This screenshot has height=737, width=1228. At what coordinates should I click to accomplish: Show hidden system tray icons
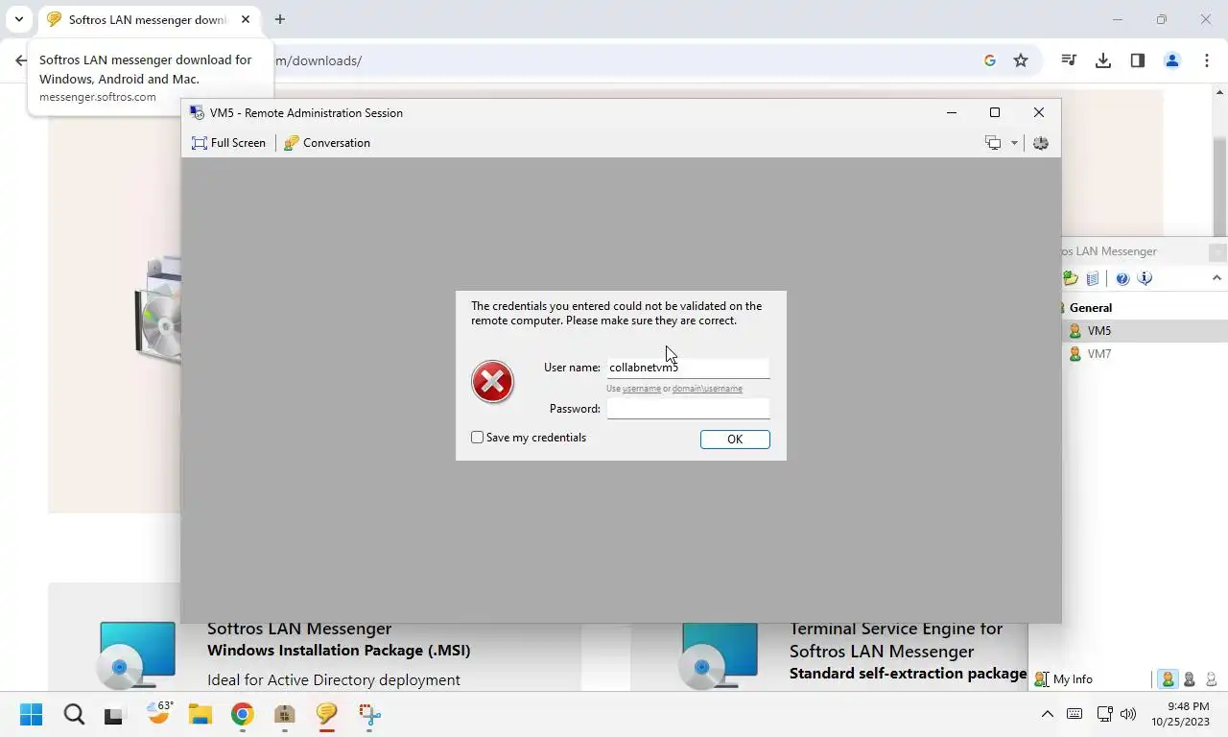pos(1048,714)
